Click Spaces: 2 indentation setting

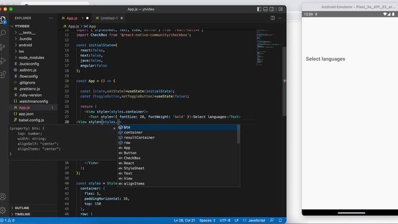tap(207, 220)
